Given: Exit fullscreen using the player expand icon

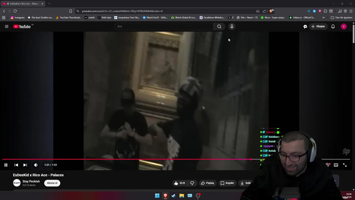Looking at the screenshot, I should [345, 165].
